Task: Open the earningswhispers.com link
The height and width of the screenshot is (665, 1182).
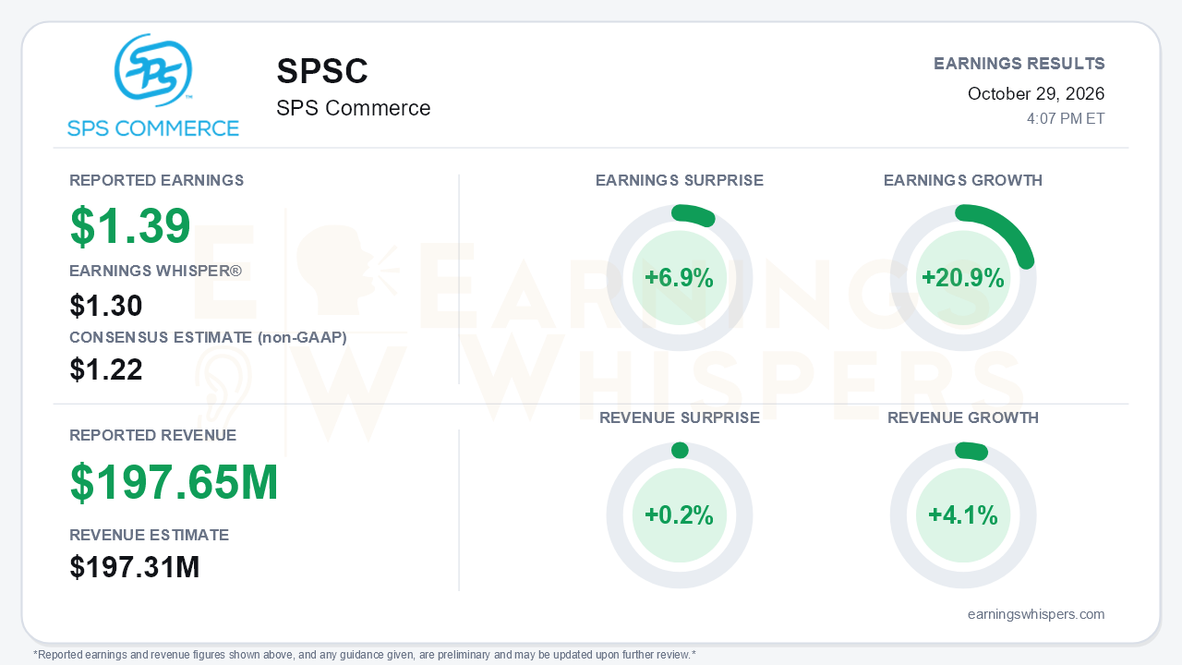Action: (x=1036, y=614)
